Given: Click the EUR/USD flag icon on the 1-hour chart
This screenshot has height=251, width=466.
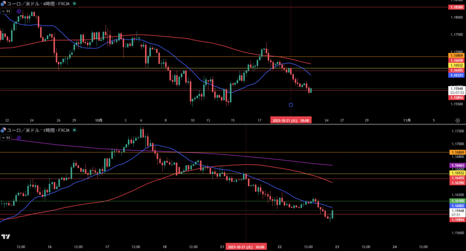Looking at the screenshot, I should point(3,130).
